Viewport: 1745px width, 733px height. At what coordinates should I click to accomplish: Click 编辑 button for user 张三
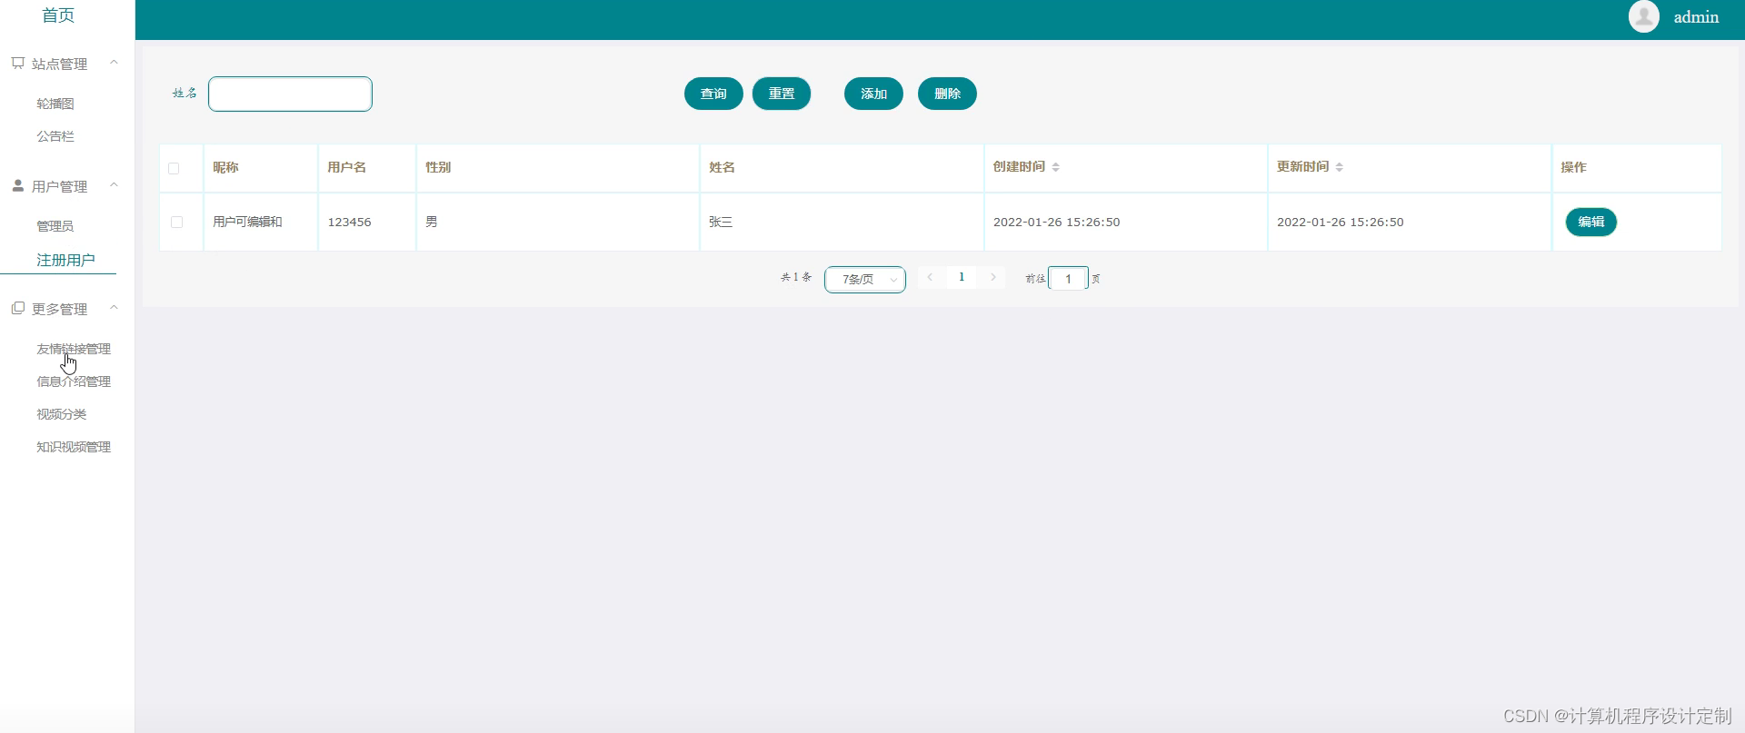(1590, 222)
